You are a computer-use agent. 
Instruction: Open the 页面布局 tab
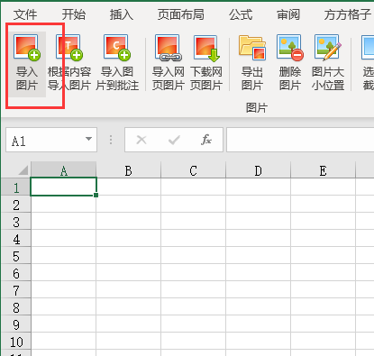click(x=181, y=14)
